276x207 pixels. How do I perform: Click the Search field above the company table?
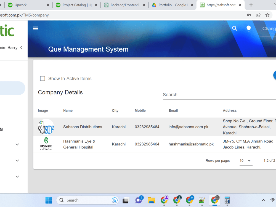tap(193, 95)
